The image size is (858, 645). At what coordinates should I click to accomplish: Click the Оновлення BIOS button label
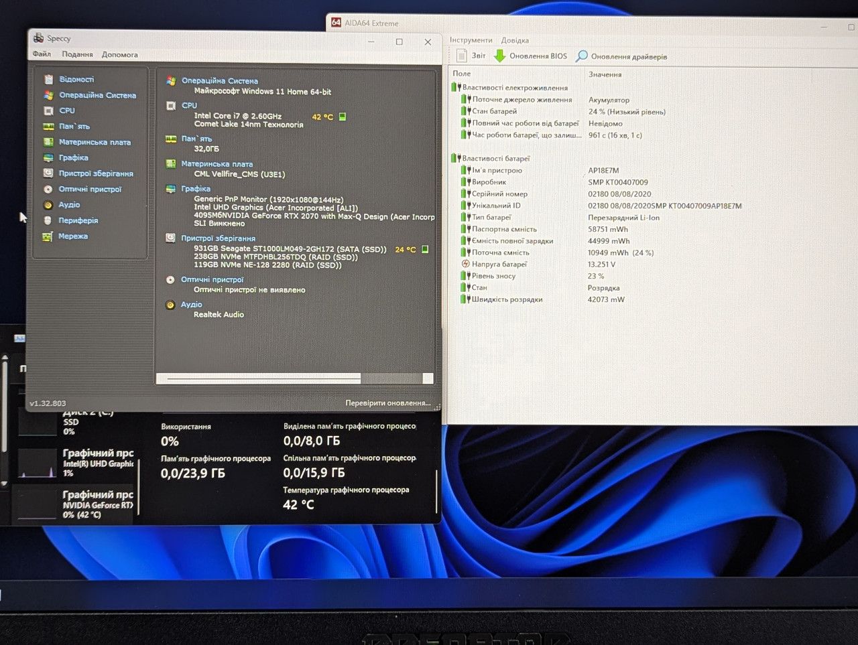pyautogui.click(x=538, y=56)
